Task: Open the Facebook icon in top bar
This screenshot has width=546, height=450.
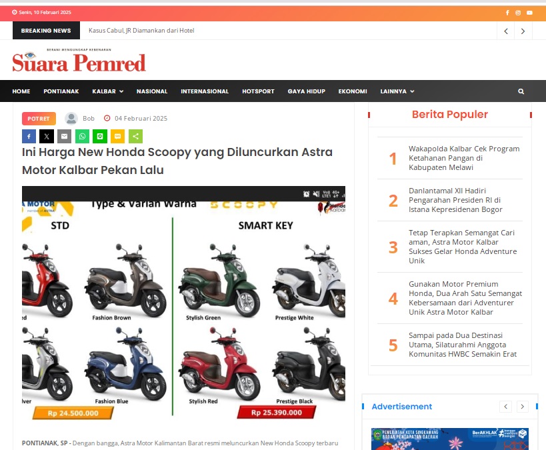Action: coord(507,13)
